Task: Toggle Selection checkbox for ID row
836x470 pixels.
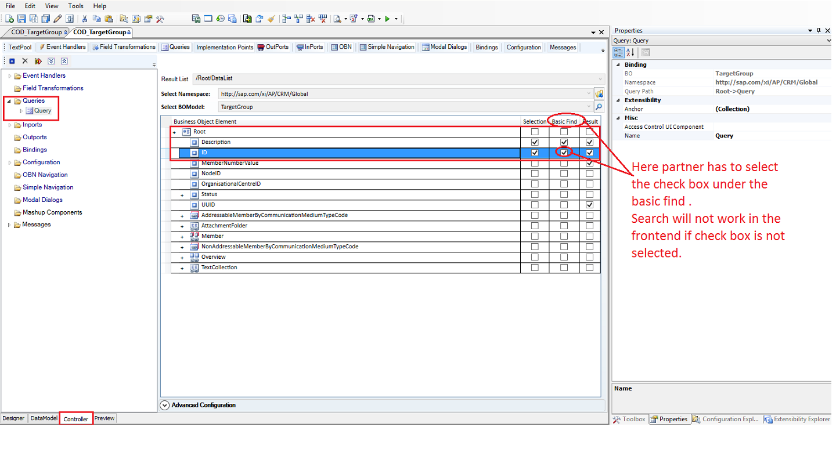Action: (x=535, y=153)
